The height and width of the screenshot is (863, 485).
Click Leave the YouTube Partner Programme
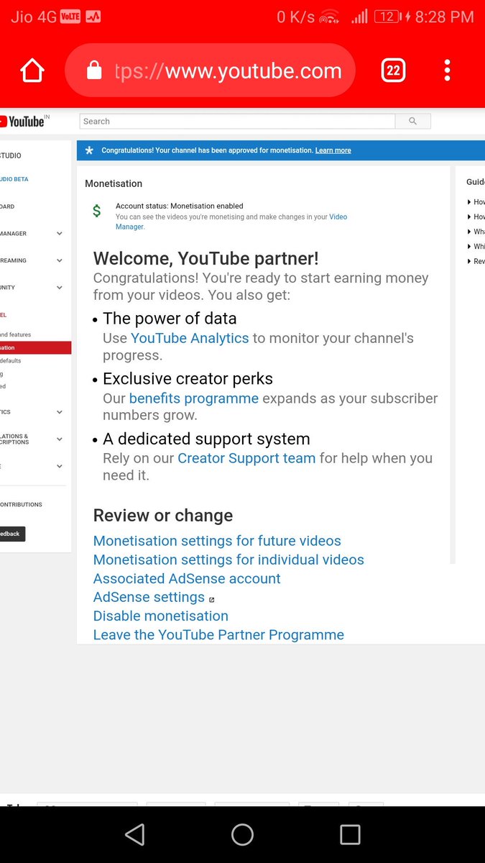(218, 635)
